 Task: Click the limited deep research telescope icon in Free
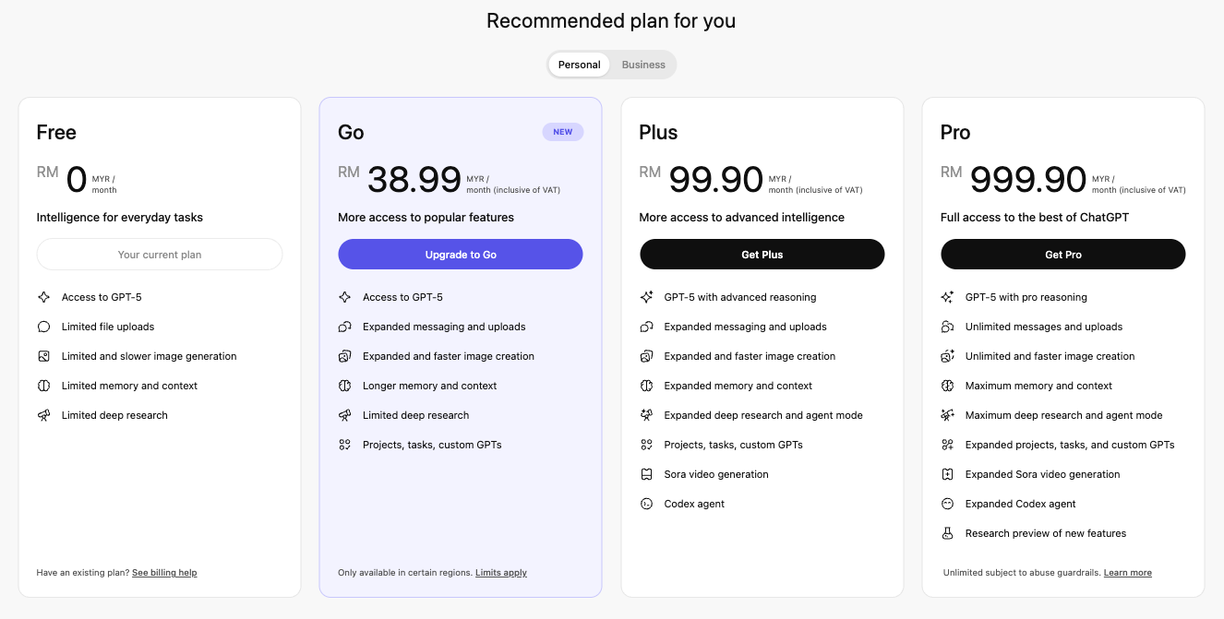[43, 415]
